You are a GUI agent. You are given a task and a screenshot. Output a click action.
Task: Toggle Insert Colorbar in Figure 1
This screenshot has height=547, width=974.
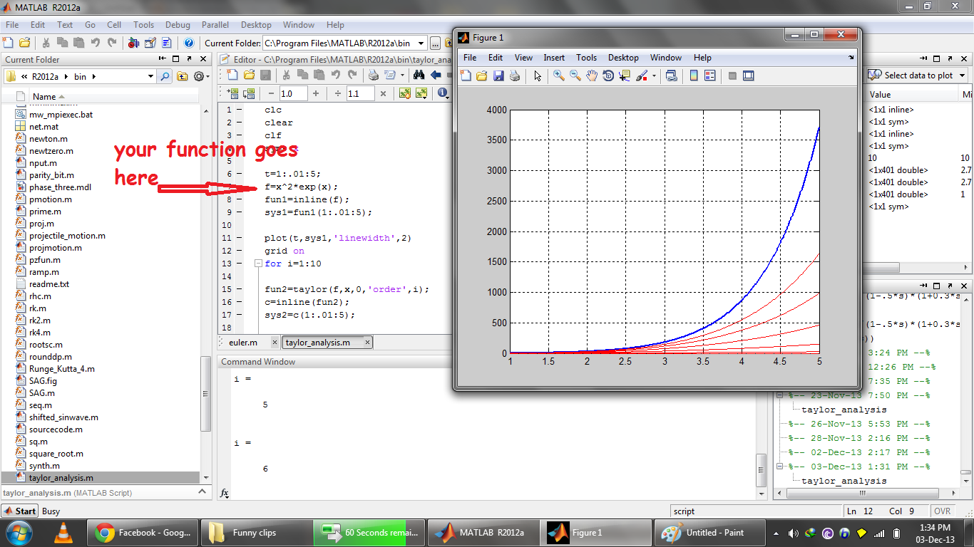[694, 75]
